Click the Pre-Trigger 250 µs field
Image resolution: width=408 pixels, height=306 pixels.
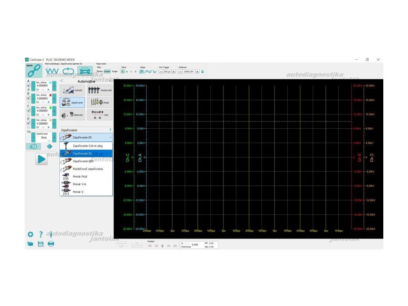coord(167,72)
